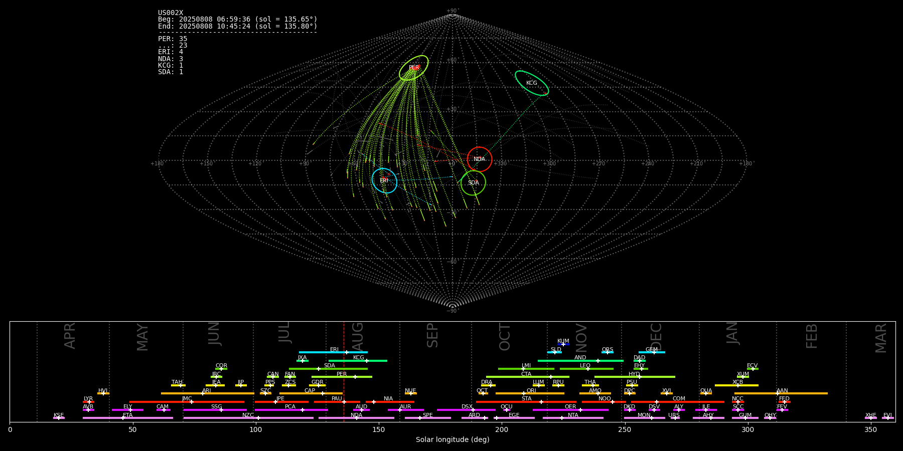This screenshot has width=903, height=451.
Task: Click the PAU shower label in the timeline
Action: point(337,399)
